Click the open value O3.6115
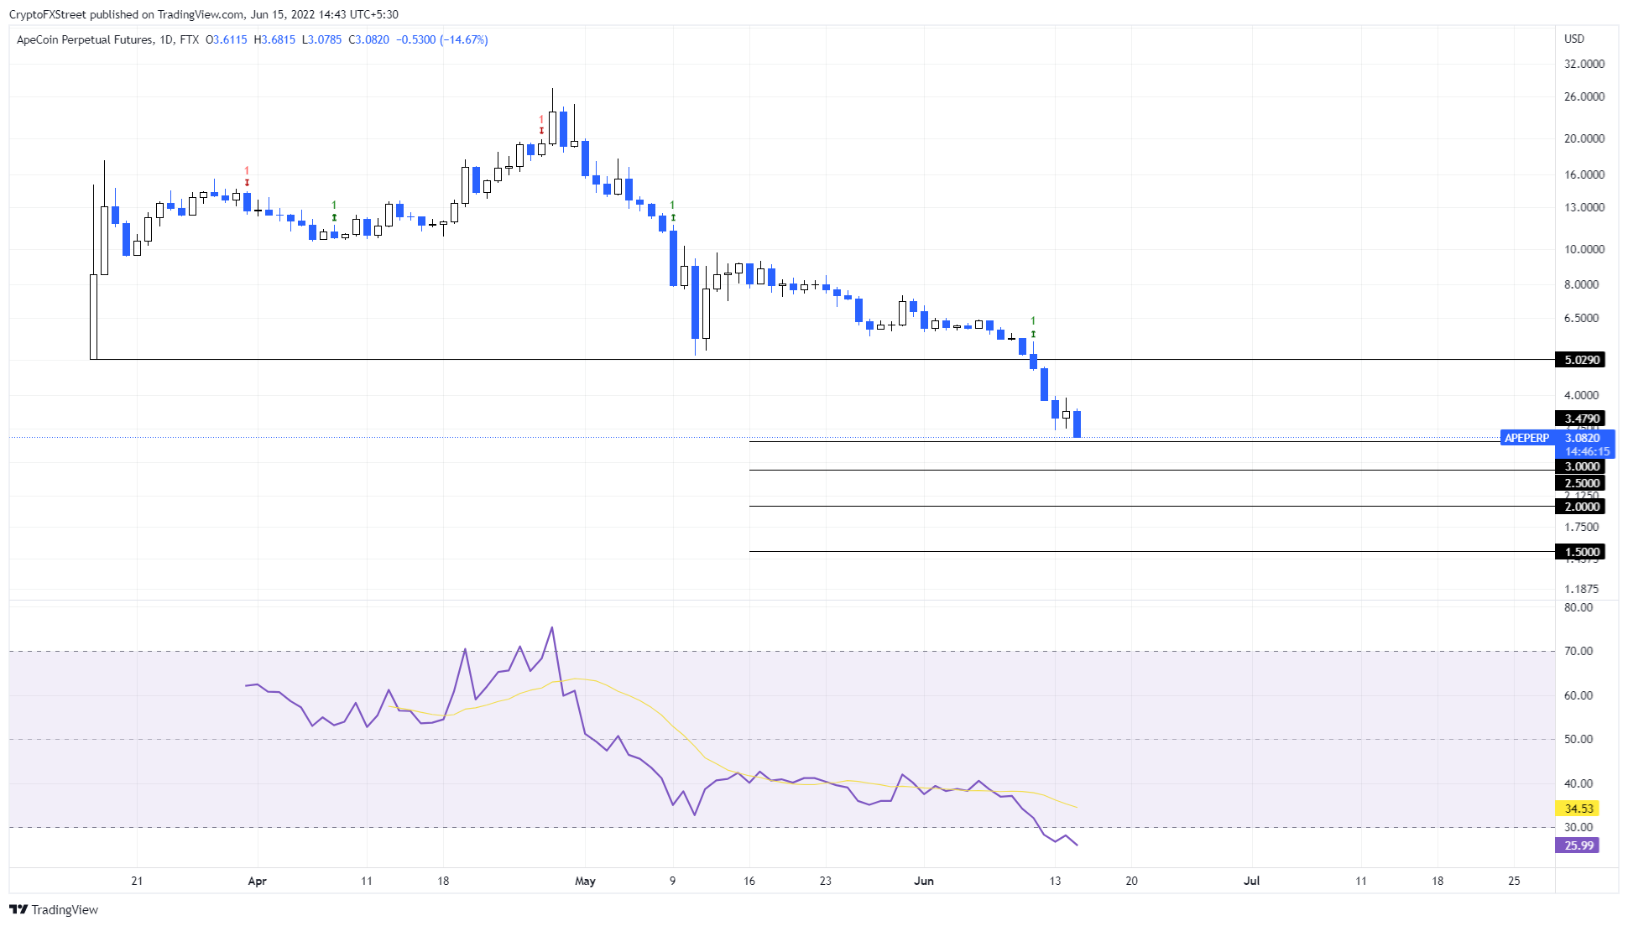This screenshot has width=1628, height=926. click(227, 39)
